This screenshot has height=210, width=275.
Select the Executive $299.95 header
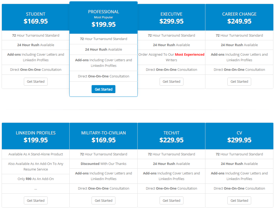click(x=171, y=17)
